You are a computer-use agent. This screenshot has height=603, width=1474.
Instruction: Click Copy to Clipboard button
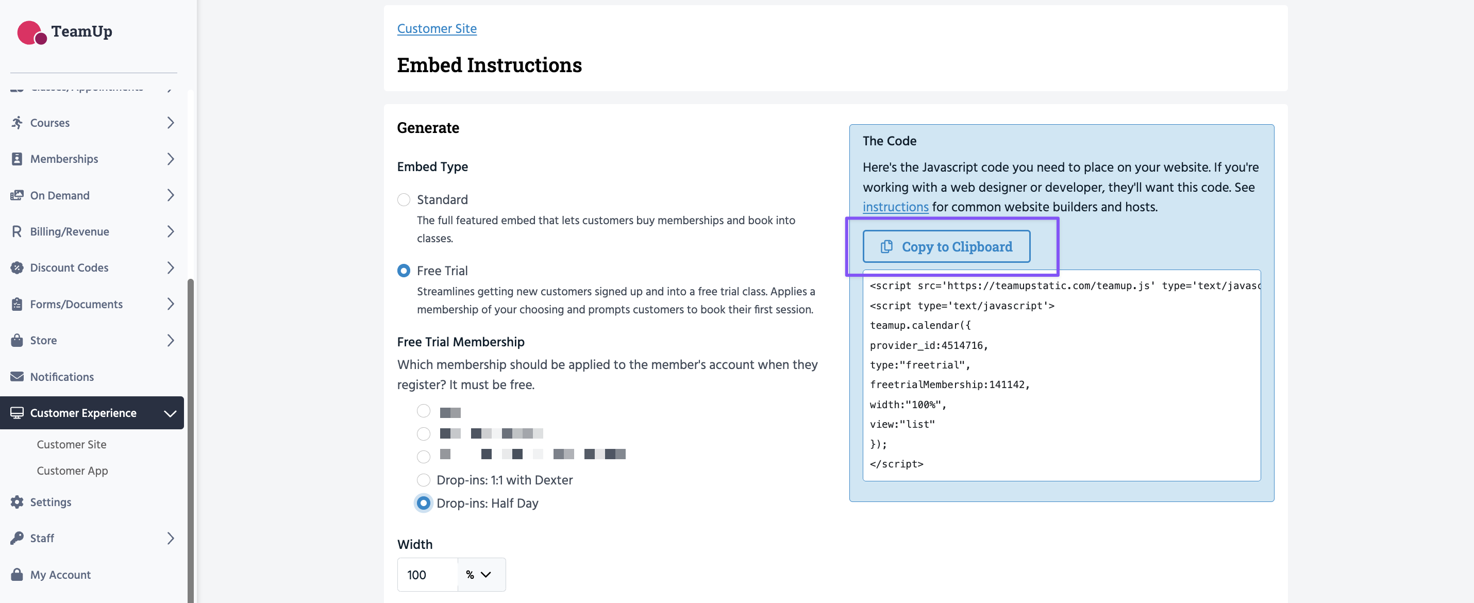[x=946, y=246]
